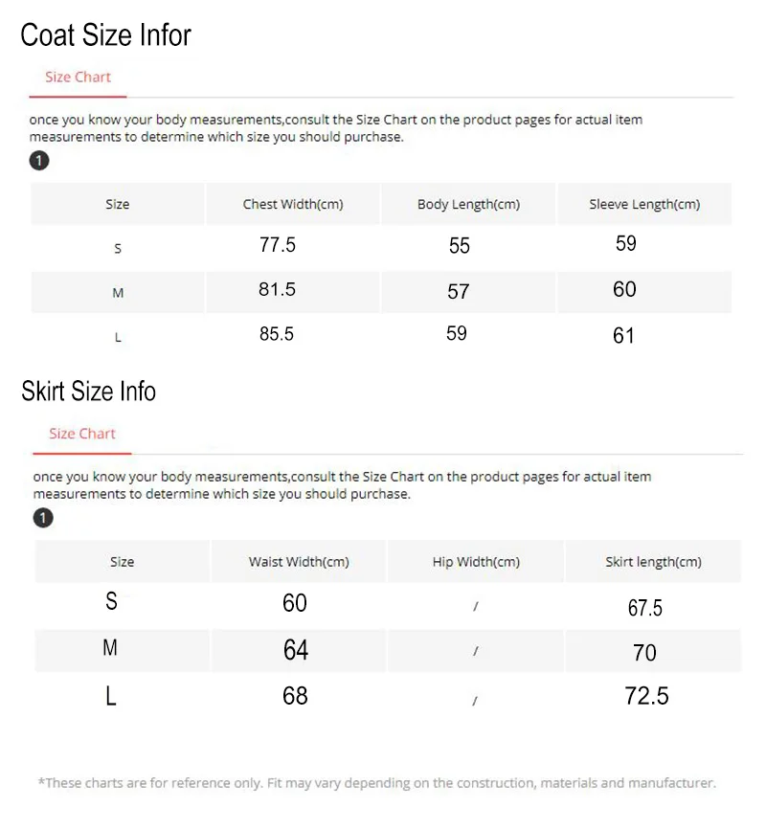Screen dimensions: 766x830
Task: Select the Hip Width(cm) column header
Action: click(476, 562)
